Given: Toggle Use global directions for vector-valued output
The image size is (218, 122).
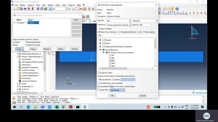Looking at the screenshot, I should 98,86.
